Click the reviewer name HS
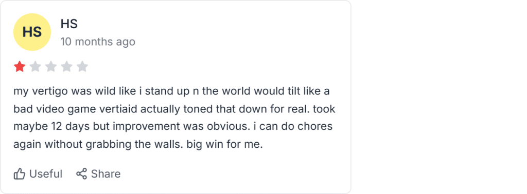 pos(69,24)
